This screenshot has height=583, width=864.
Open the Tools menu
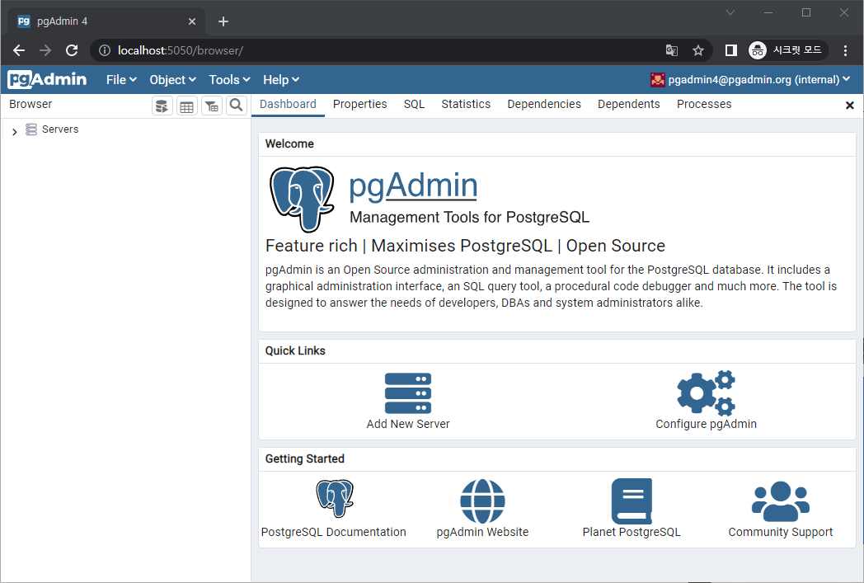pyautogui.click(x=228, y=79)
